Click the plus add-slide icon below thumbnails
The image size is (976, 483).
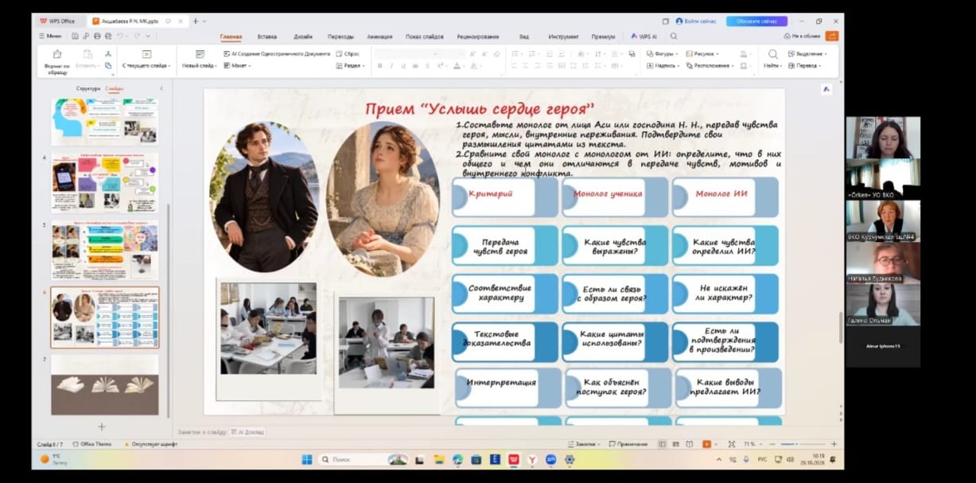coord(101,427)
